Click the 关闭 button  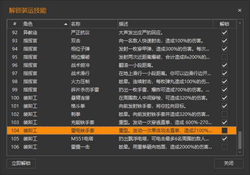(x=229, y=163)
